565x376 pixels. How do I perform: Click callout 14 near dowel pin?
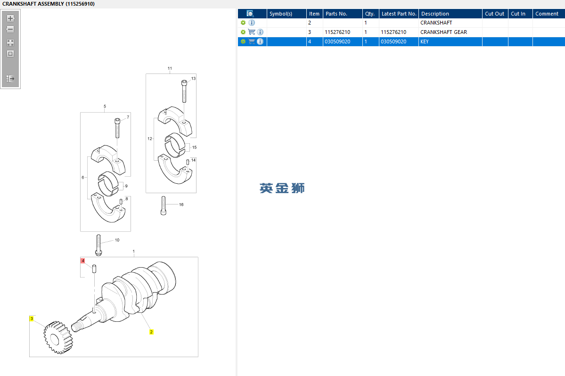click(194, 160)
